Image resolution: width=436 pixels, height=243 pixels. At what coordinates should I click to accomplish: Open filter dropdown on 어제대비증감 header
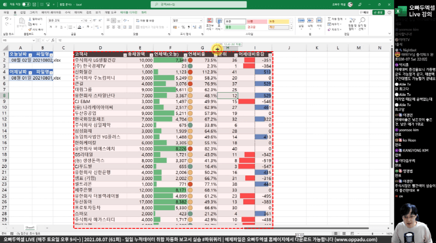pyautogui.click(x=270, y=55)
